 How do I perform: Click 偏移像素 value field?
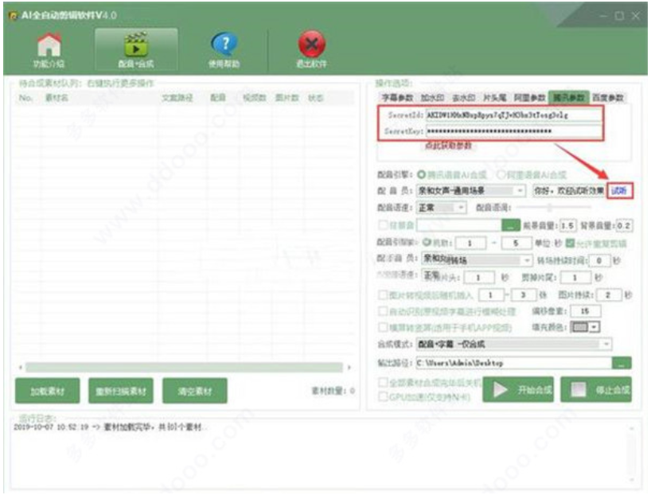[585, 311]
